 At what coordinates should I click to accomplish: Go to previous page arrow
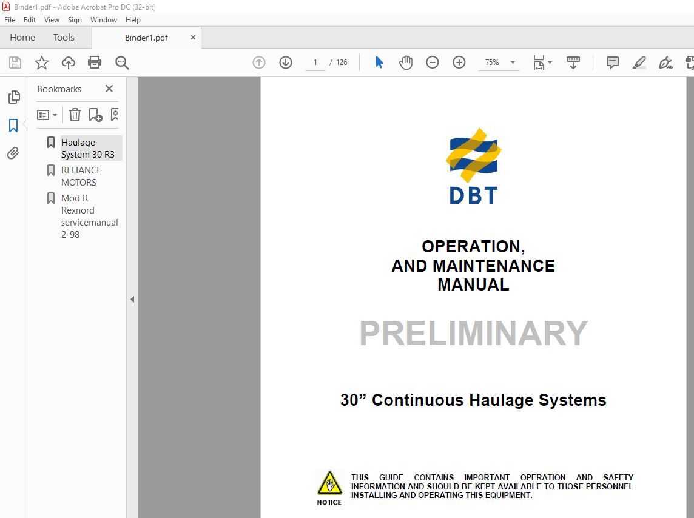(x=259, y=62)
